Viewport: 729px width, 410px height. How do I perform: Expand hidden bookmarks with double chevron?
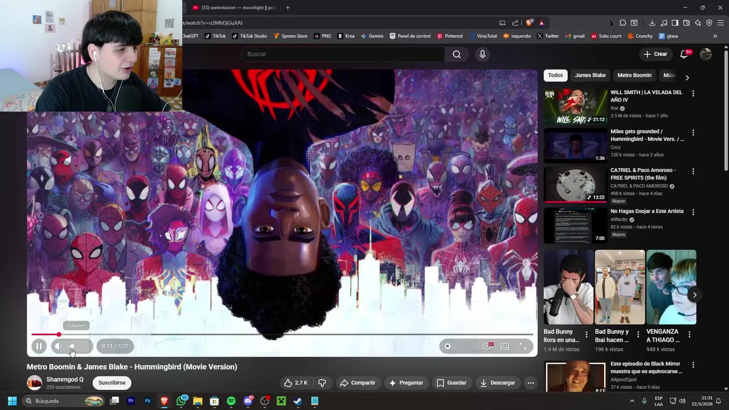715,36
